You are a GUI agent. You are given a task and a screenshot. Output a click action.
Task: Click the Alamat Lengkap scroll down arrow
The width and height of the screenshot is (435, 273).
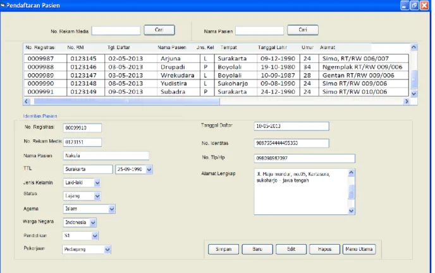tap(351, 211)
